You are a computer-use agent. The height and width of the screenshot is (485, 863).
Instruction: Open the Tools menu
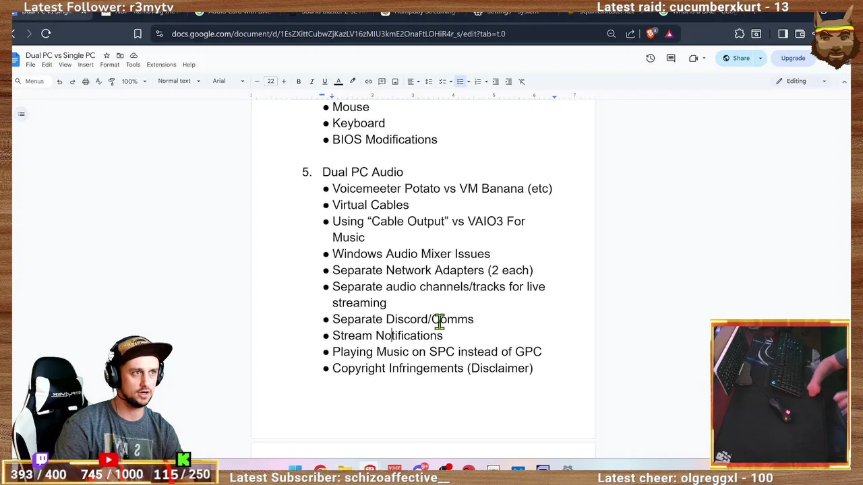click(133, 65)
